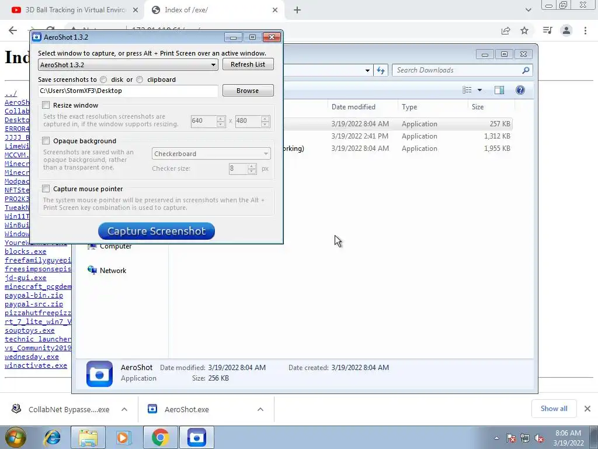Open the window selection dropdown in AeroShot

tap(128, 64)
